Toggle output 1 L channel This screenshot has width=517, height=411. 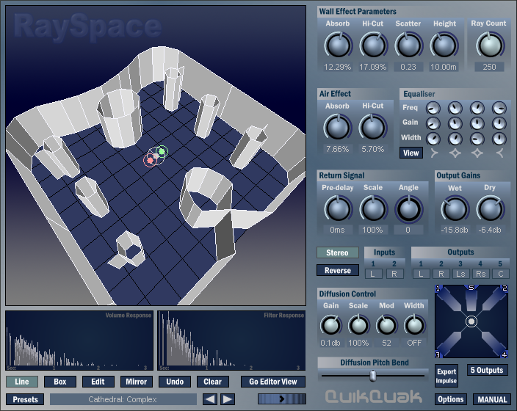coord(421,274)
